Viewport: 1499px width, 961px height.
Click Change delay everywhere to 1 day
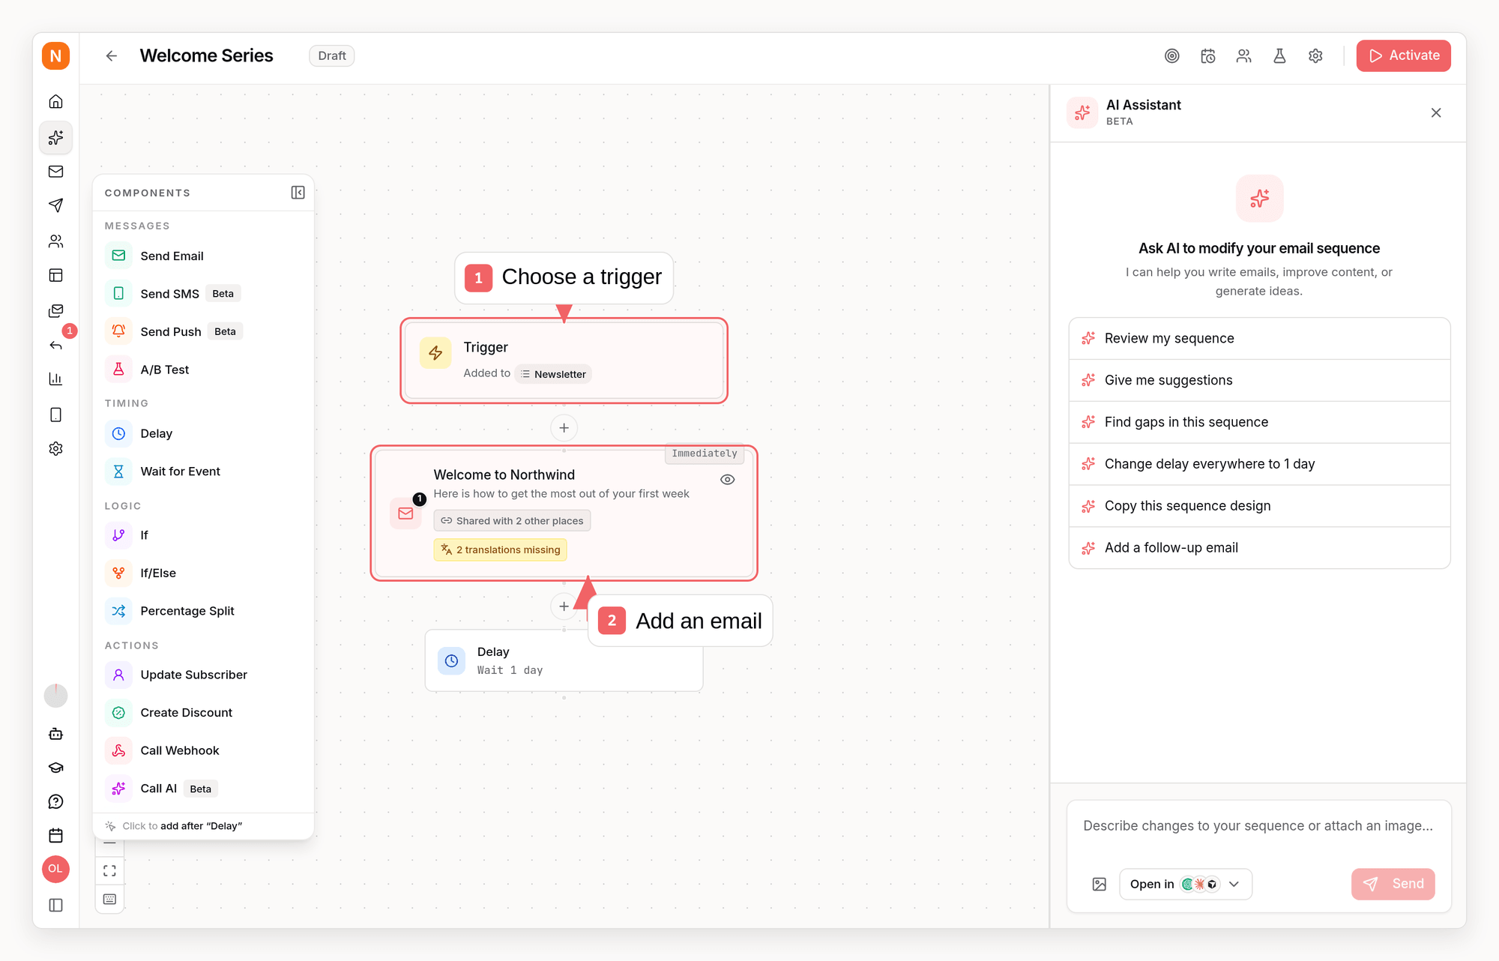(1260, 465)
